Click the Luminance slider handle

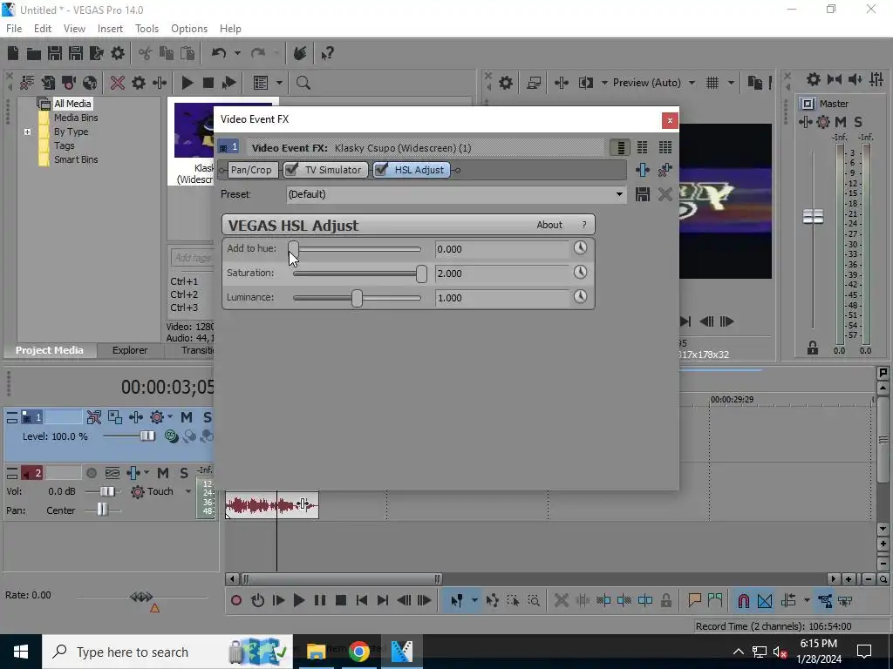(x=357, y=298)
